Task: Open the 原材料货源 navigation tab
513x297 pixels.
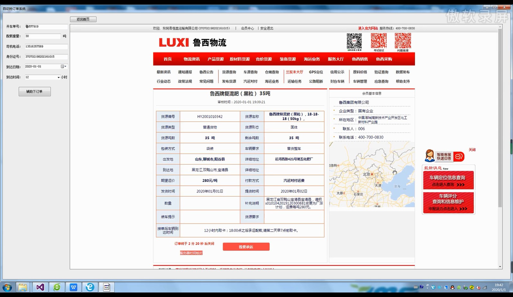Action: click(240, 59)
